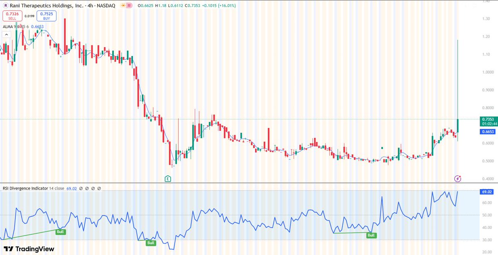The width and height of the screenshot is (498, 255).
Task: Click the pink approximately-equal icon beside NASDAQ
Action: click(x=129, y=6)
